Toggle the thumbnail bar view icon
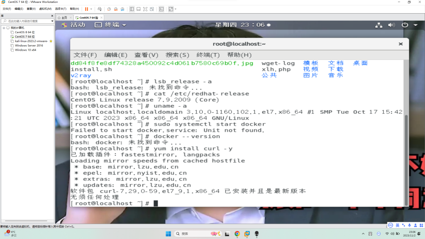 click(x=138, y=9)
